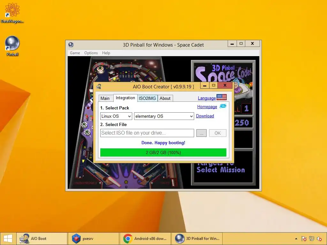Screen dimensions: 327x245
Task: Open the Help menu in 3D Pinball
Action: 106,53
